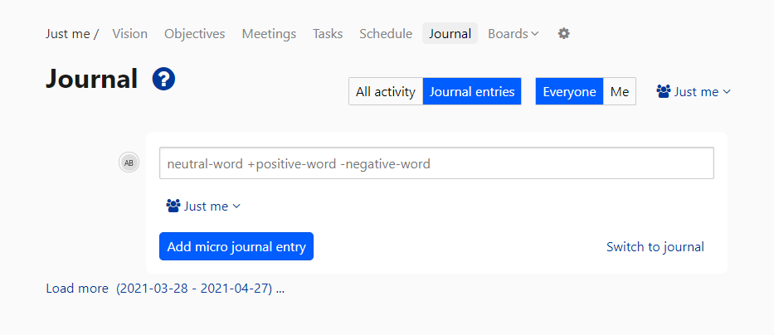The image size is (774, 335).
Task: Click people icon below the entry field
Action: click(x=173, y=206)
